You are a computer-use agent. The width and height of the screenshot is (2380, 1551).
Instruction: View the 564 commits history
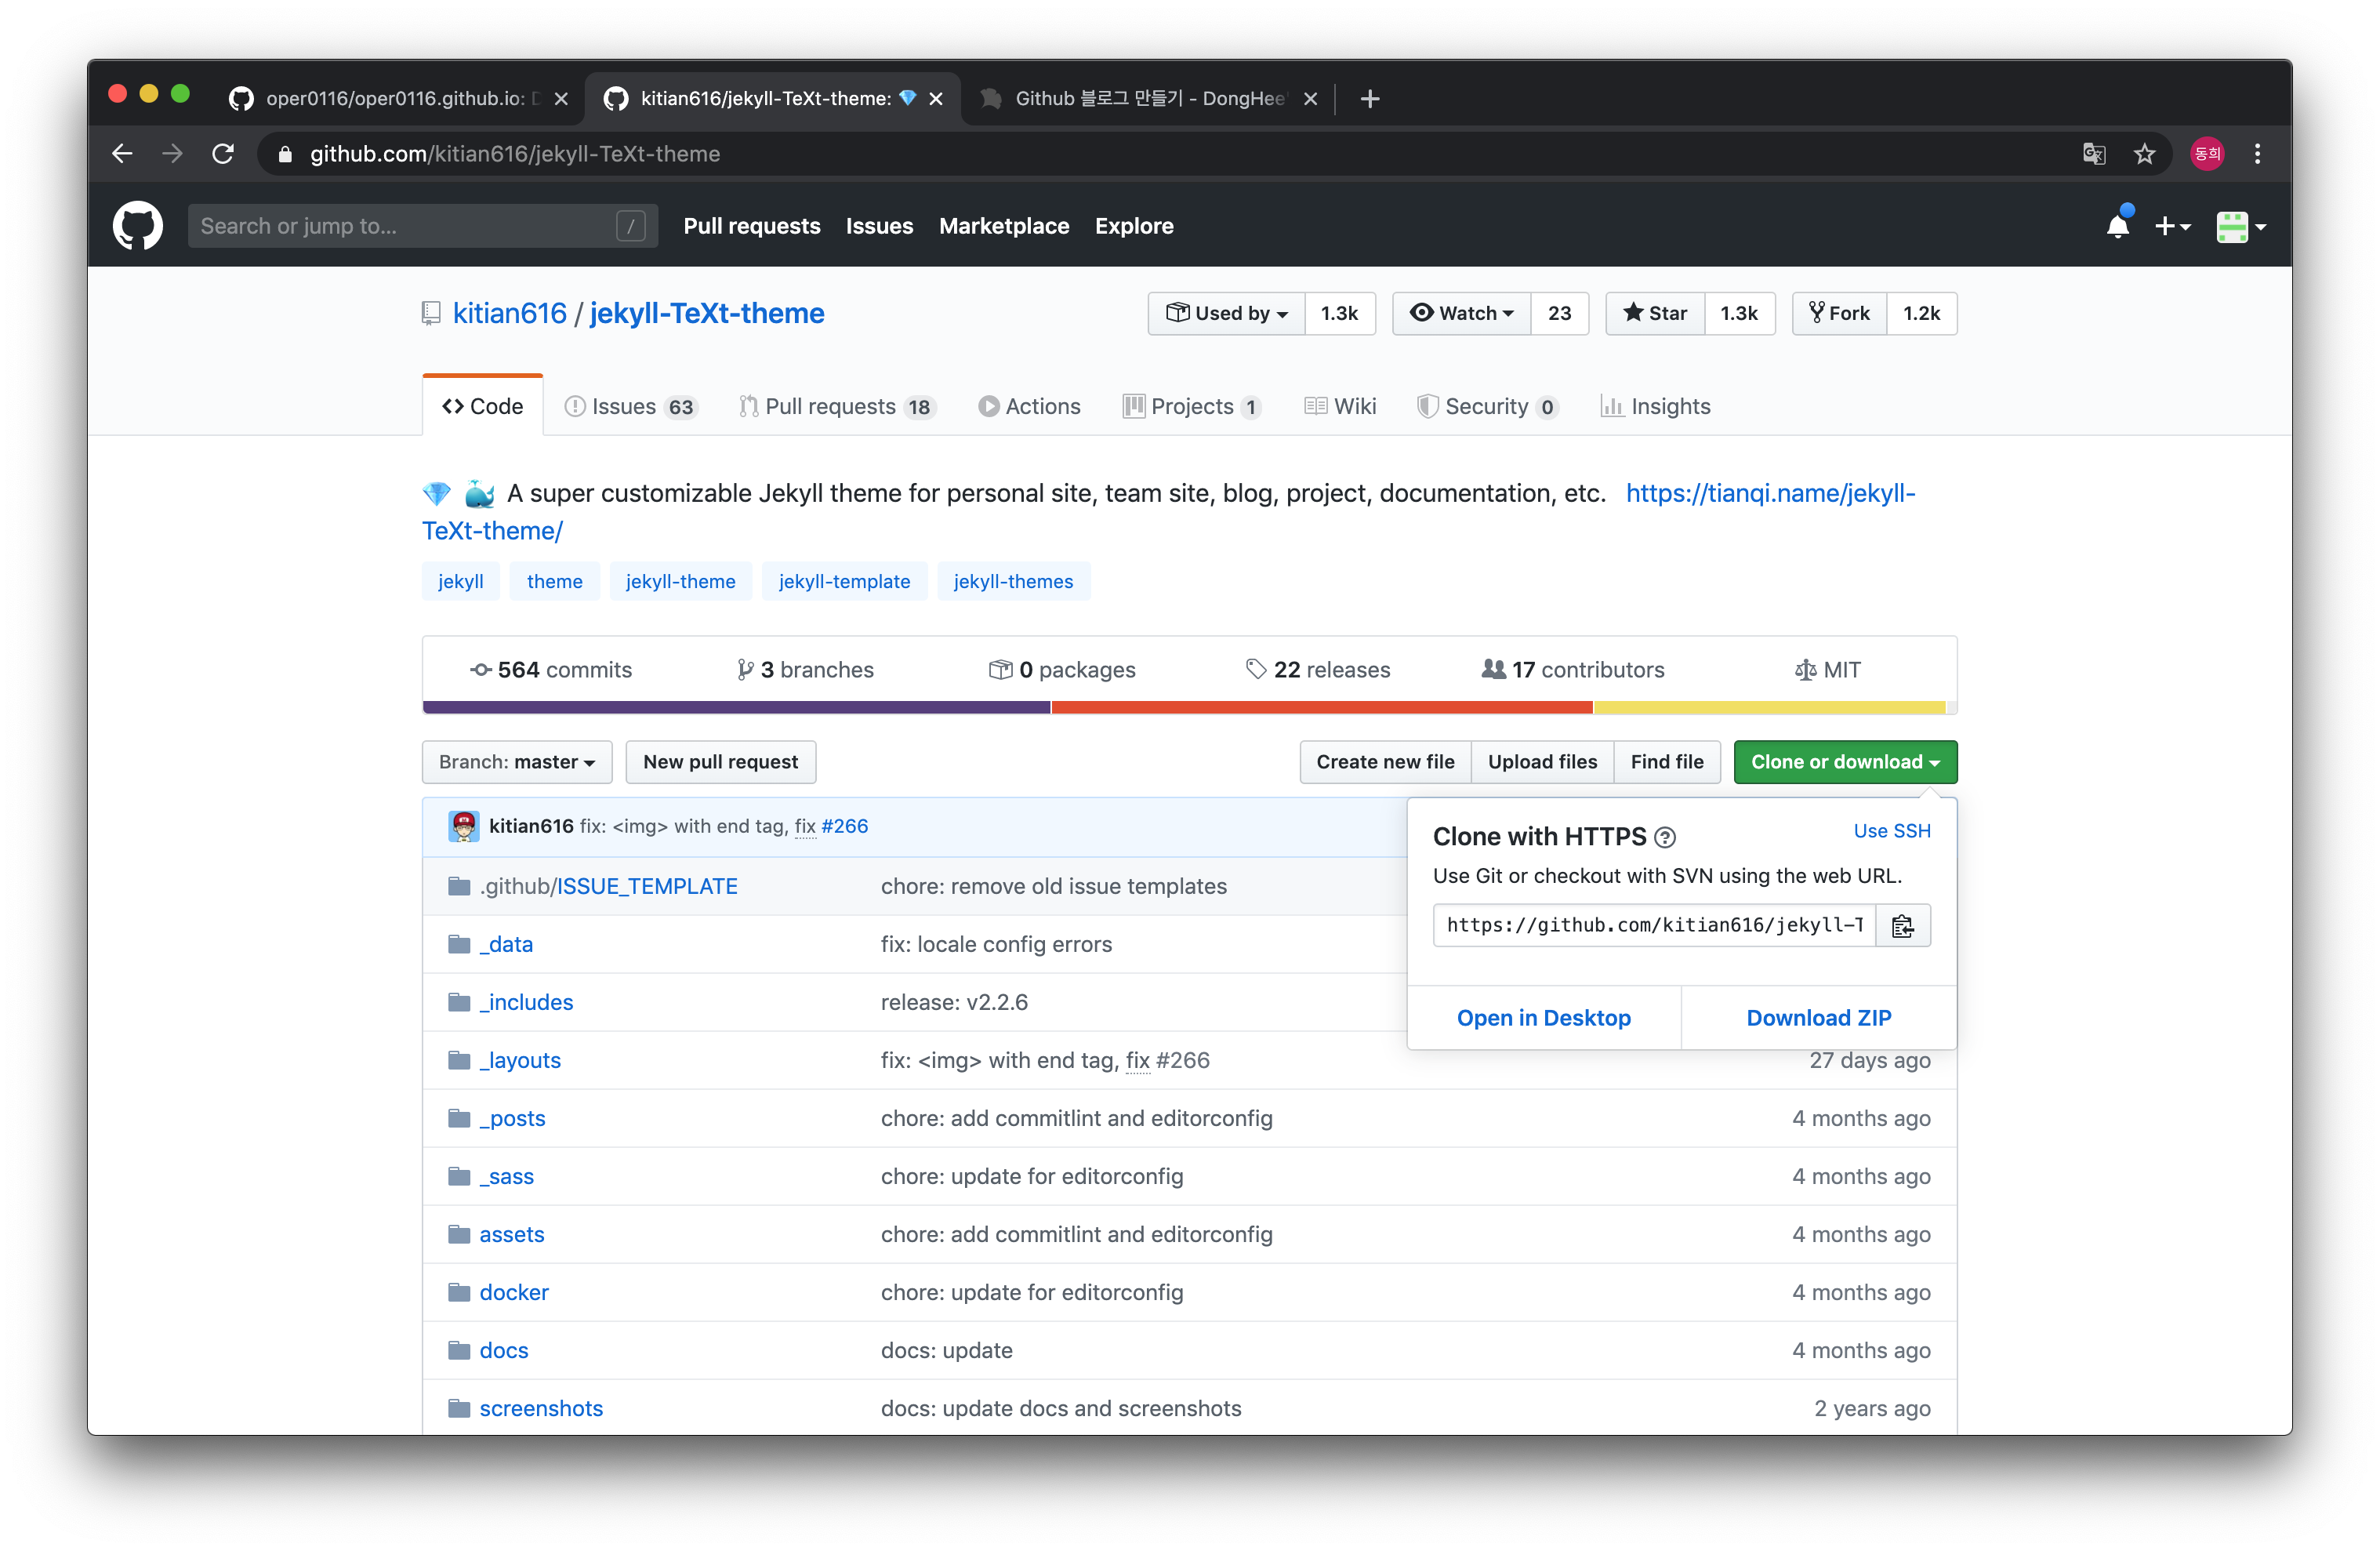coord(551,671)
